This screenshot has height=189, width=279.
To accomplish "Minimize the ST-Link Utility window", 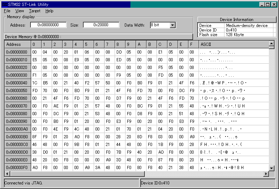I will click(x=262, y=5).
